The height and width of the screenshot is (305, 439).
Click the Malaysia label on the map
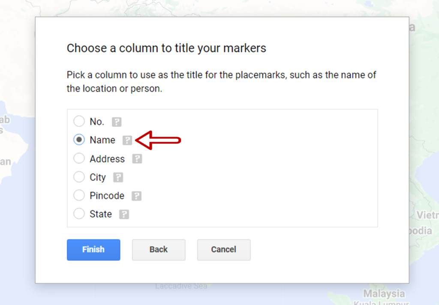[x=384, y=294]
